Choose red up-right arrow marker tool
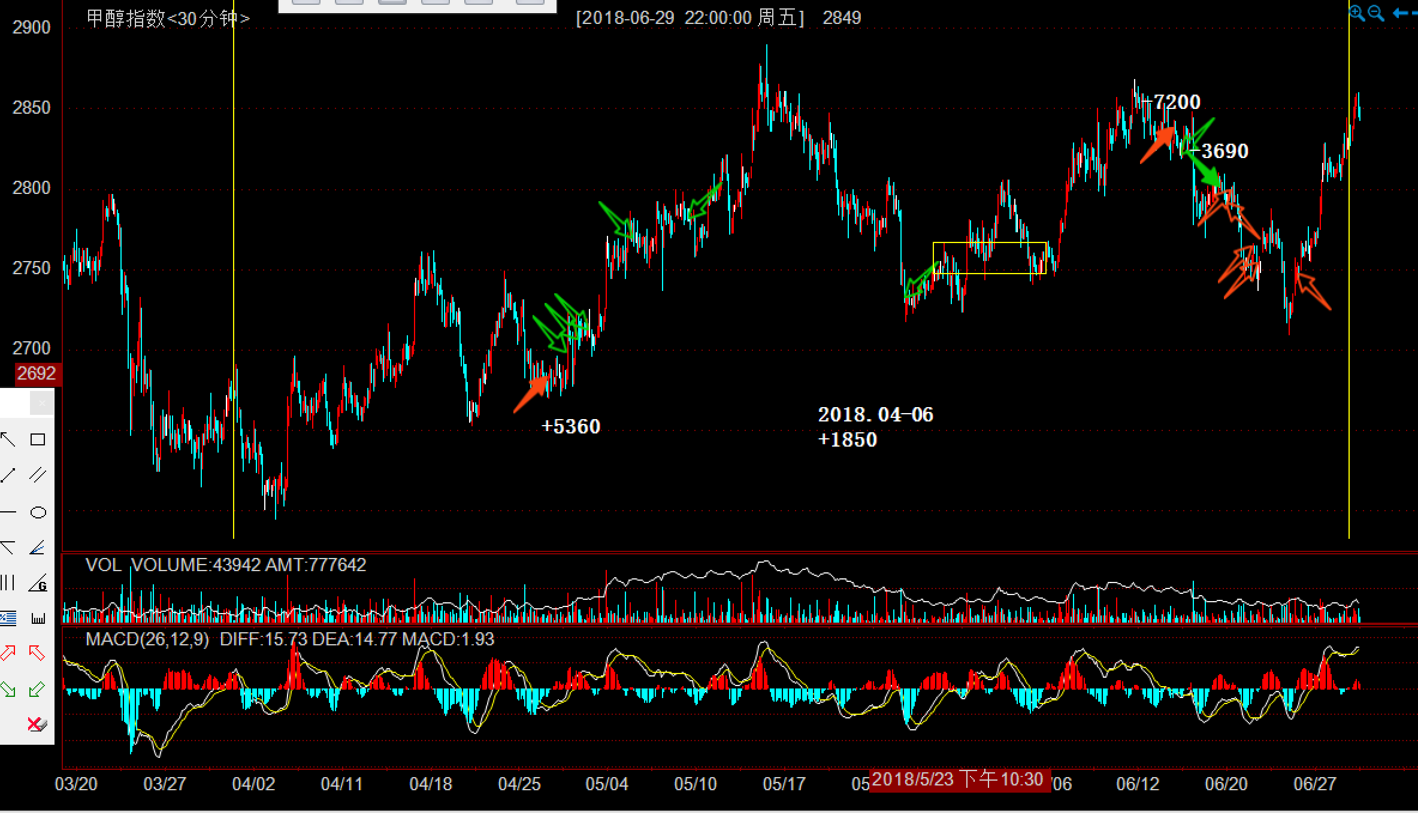The image size is (1418, 813). point(8,653)
